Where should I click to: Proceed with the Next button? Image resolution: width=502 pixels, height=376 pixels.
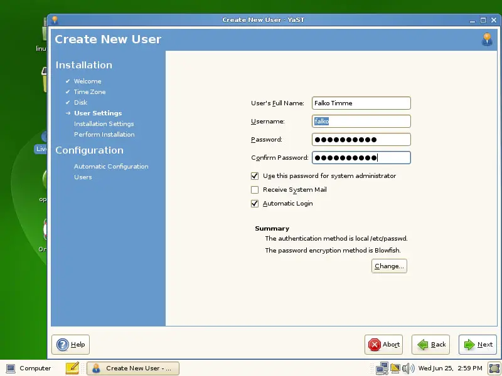[478, 344]
